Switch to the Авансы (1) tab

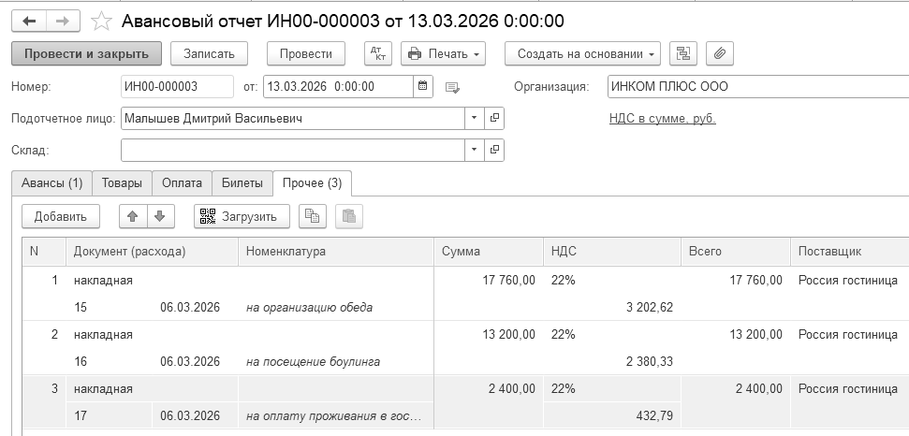pyautogui.click(x=51, y=183)
